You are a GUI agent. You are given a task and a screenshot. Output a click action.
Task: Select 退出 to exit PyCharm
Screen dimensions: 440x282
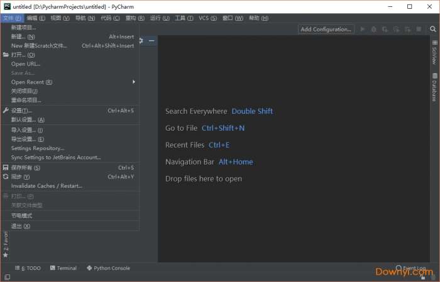tap(16, 226)
